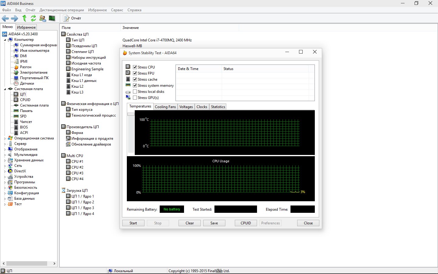438x274 pixels.
Task: Click the Back arrow toolbar icon
Action: pos(5,18)
